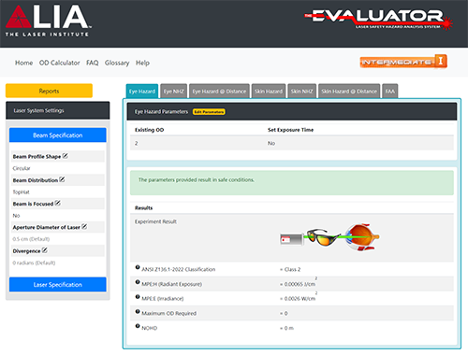Click the Evaluator logo
Screen dimensions: 468x355
379,20
